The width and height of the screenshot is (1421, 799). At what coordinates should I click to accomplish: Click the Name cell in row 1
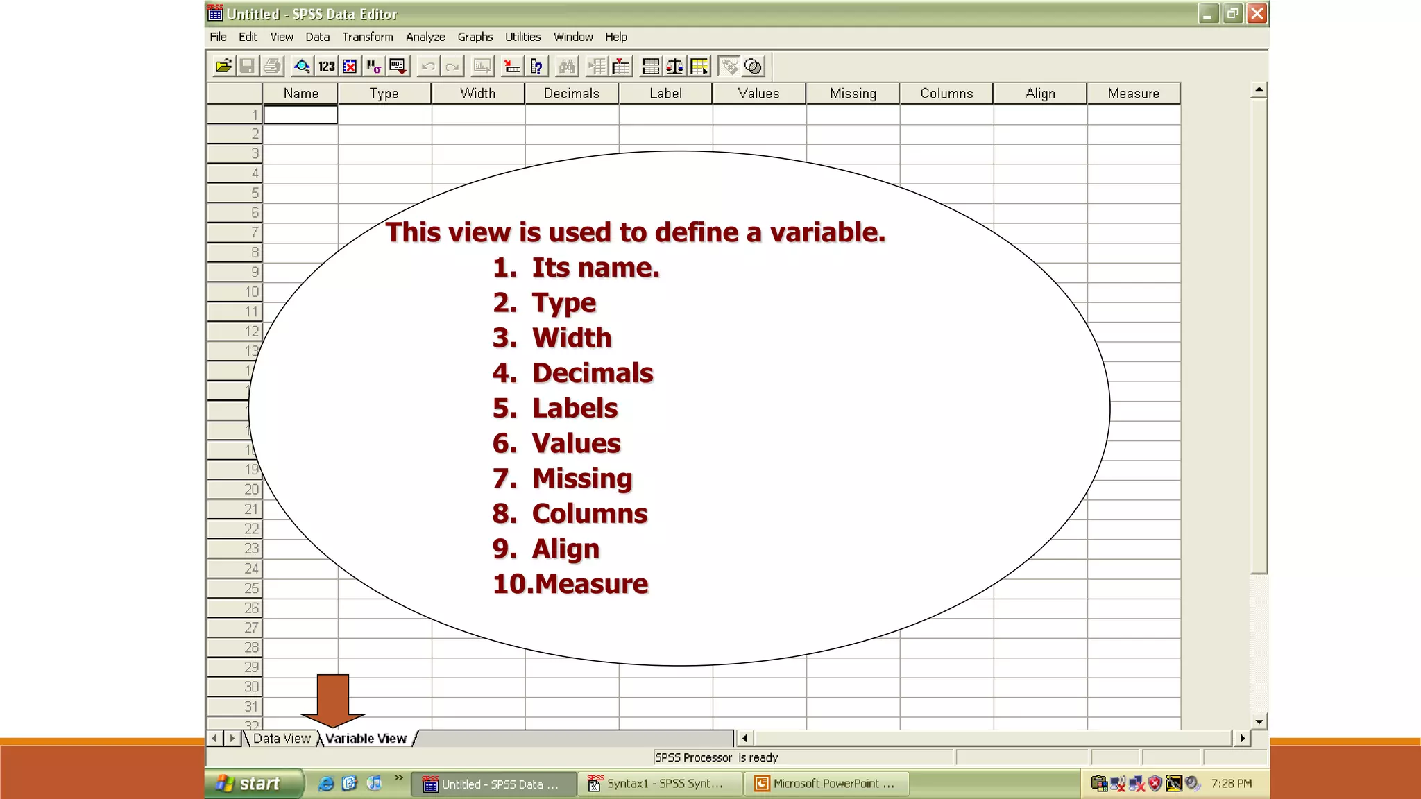300,114
